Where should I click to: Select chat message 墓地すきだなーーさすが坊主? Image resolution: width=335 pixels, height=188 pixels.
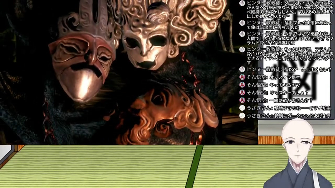tap(289, 108)
